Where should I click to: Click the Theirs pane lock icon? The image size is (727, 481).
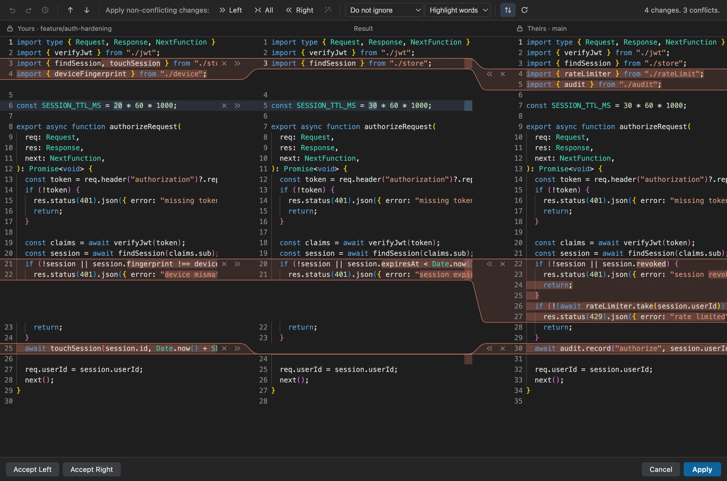pyautogui.click(x=519, y=28)
